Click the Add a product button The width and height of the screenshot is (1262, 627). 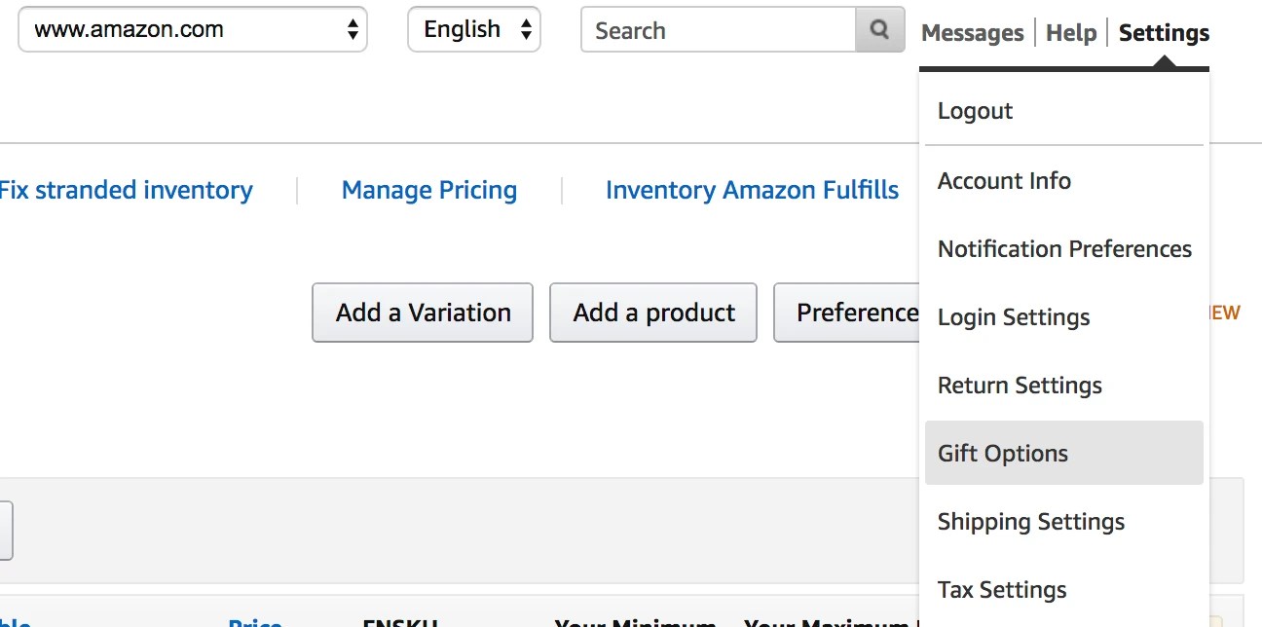[x=652, y=313]
